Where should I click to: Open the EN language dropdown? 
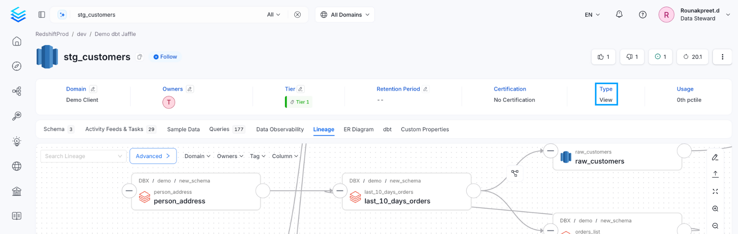(592, 15)
